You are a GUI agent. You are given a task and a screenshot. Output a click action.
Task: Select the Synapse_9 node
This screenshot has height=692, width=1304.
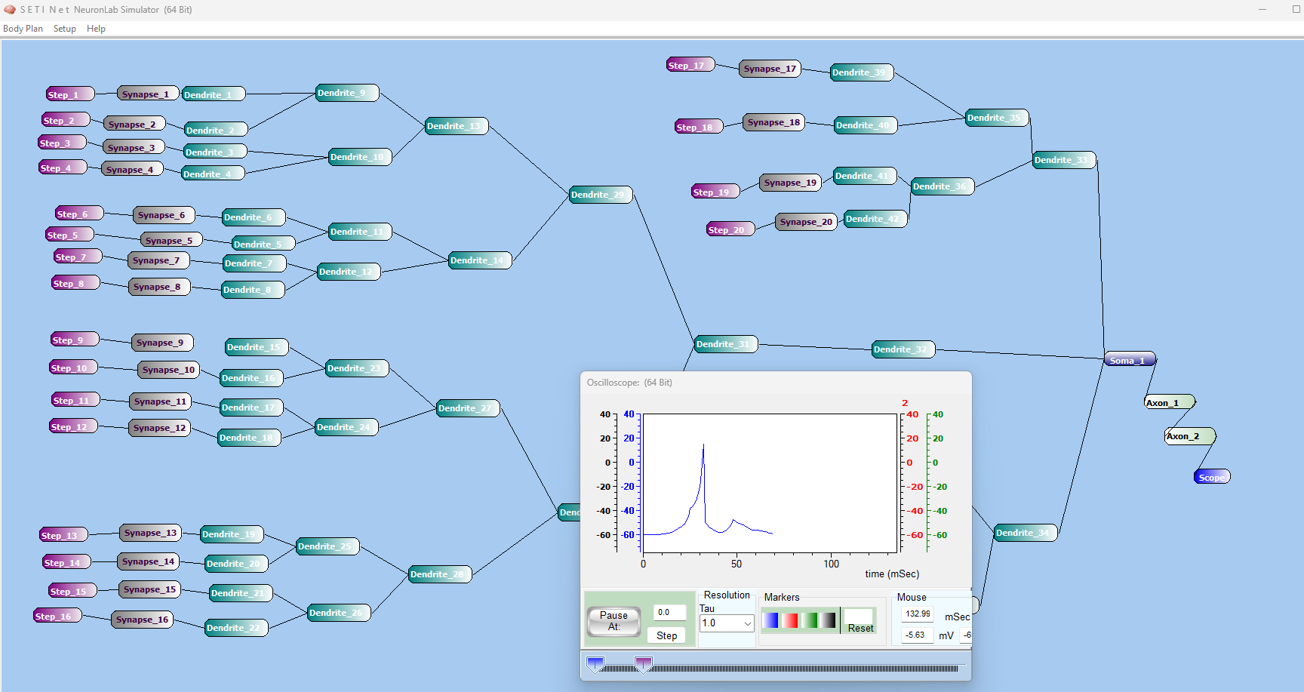161,343
